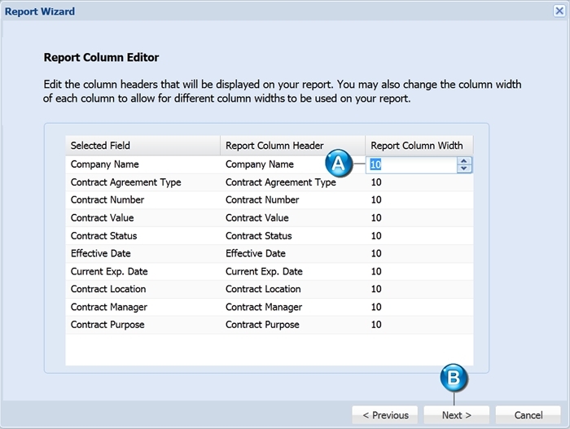The image size is (570, 429).
Task: Edit Current Exp. Date report header cell
Action: 292,271
